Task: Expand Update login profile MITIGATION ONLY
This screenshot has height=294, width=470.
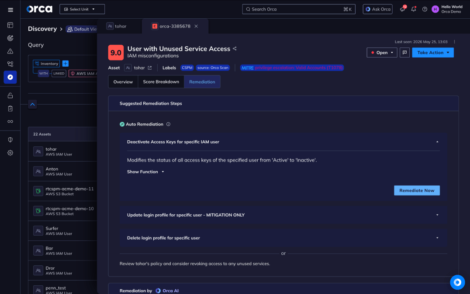Action: pyautogui.click(x=437, y=215)
